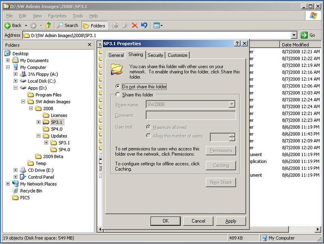Image resolution: width=324 pixels, height=244 pixels.
Task: Click the My Network Places icon
Action: (x=15, y=184)
